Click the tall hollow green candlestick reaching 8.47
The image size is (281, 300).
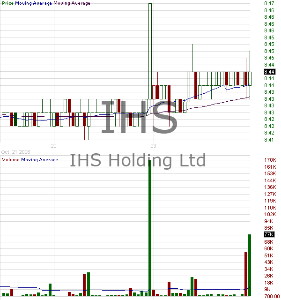(150, 51)
